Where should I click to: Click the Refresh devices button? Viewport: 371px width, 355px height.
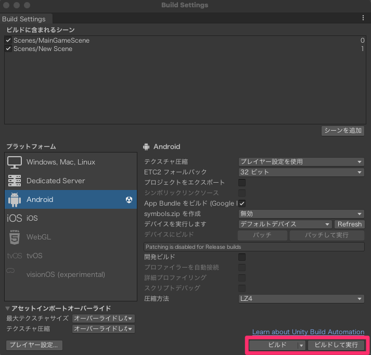coord(349,224)
